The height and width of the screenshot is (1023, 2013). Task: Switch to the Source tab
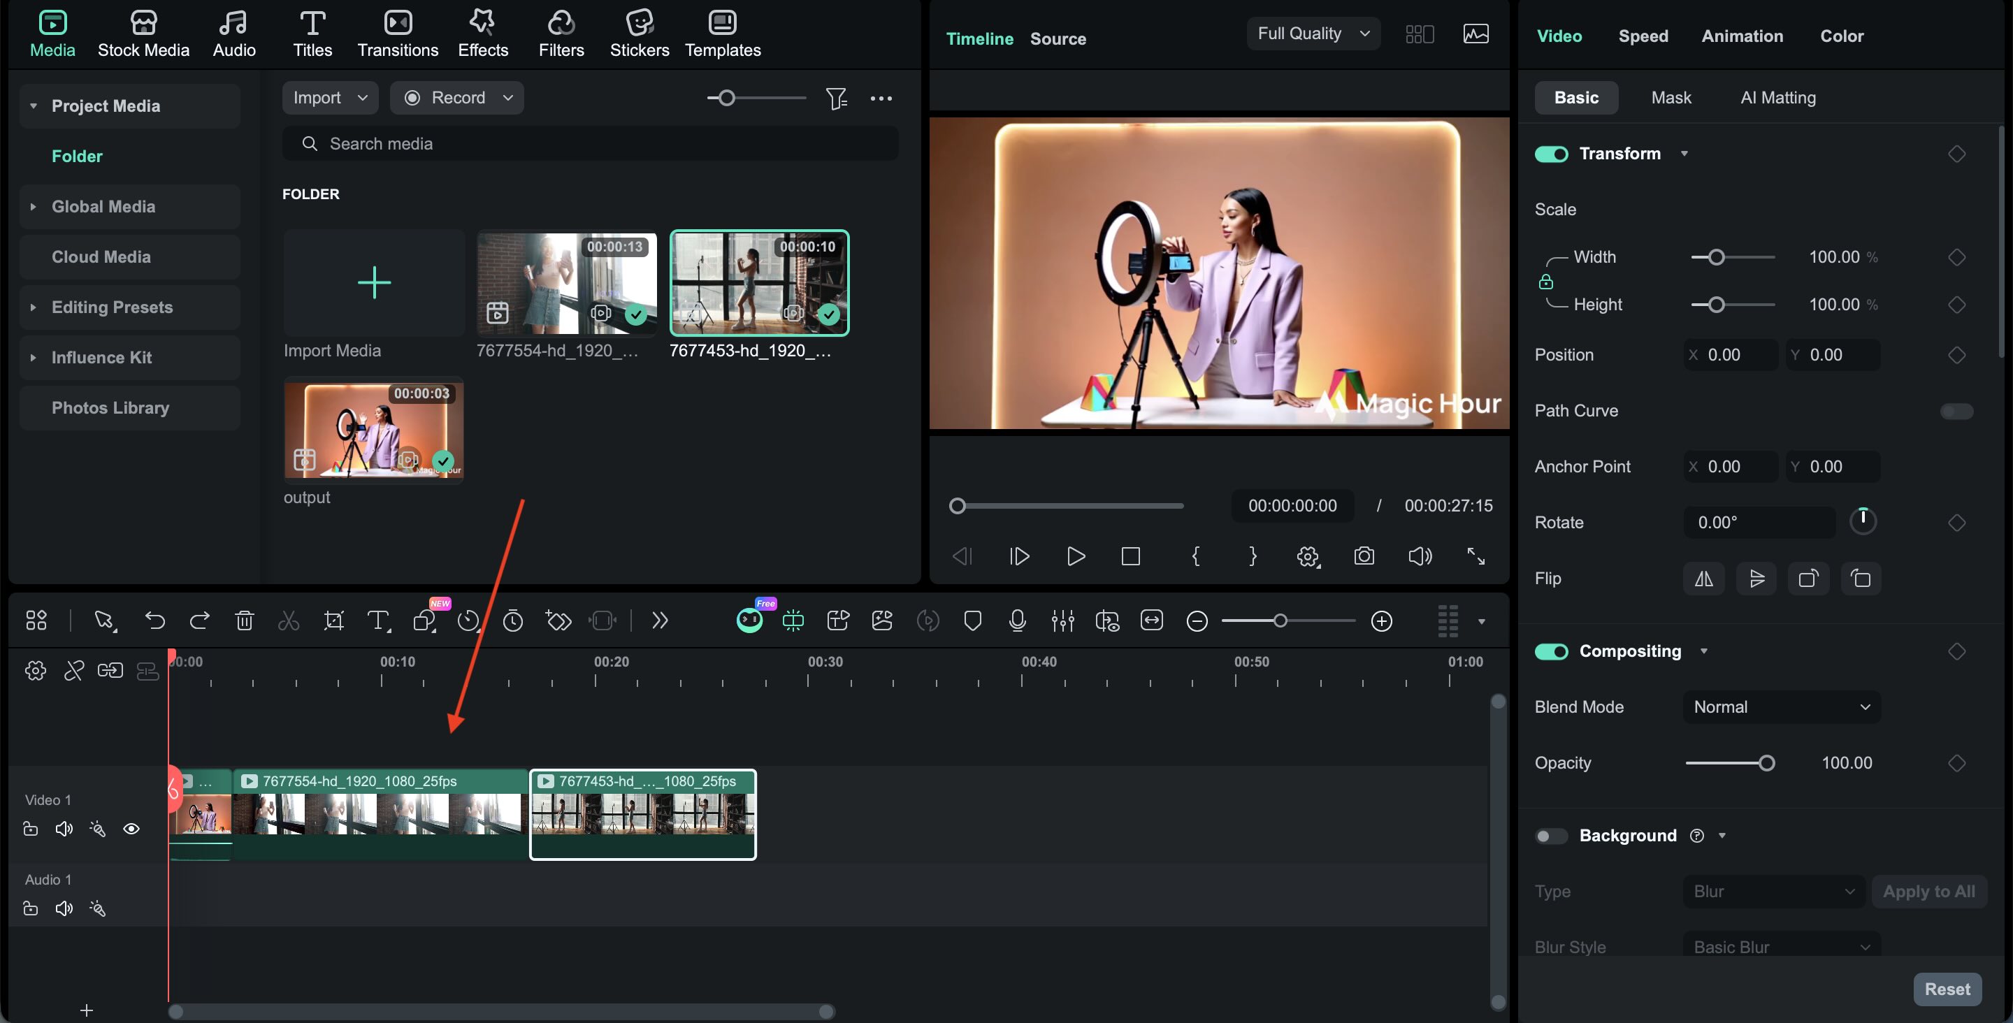1058,38
